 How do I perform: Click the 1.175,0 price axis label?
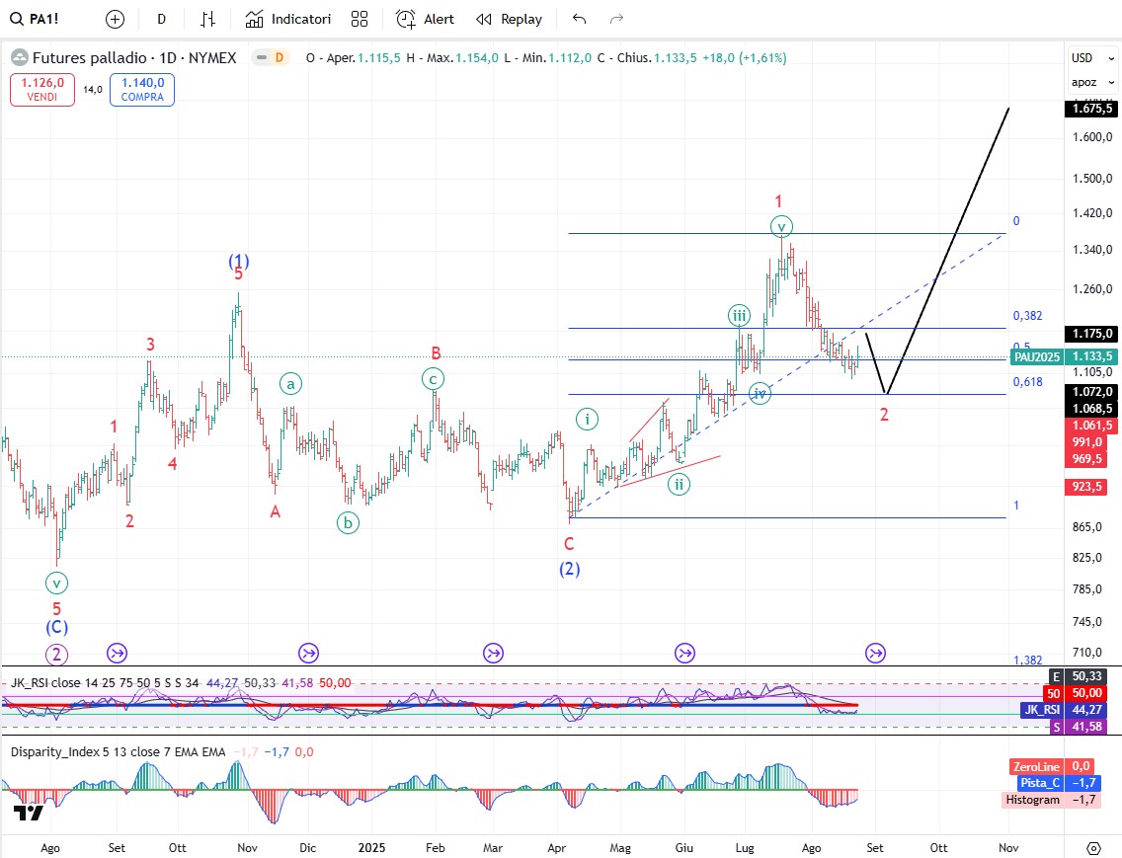tap(1092, 334)
